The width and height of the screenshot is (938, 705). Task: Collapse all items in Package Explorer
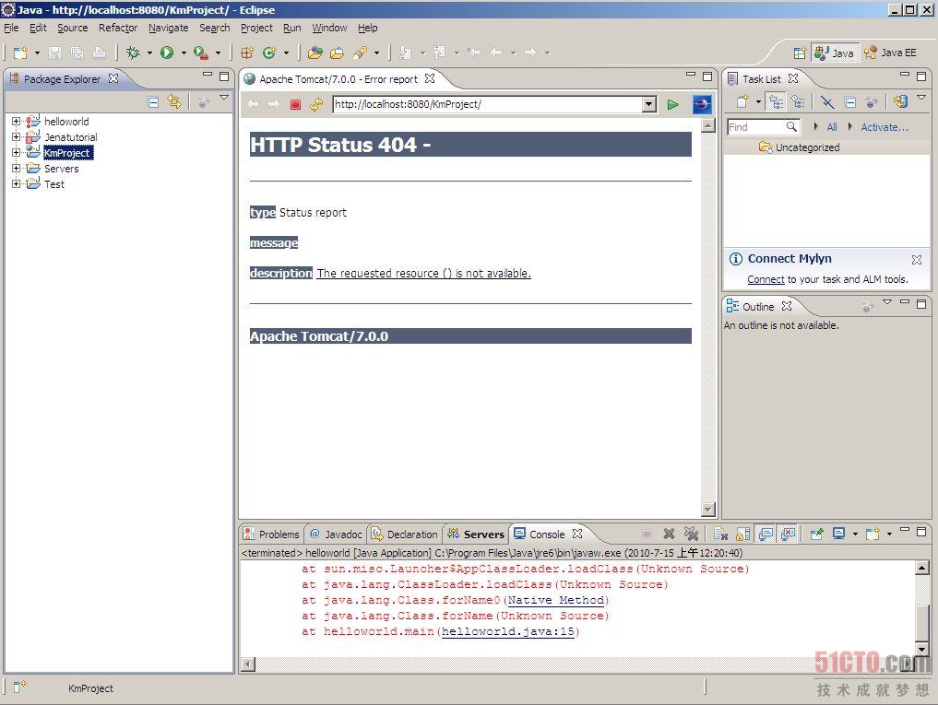coord(153,102)
